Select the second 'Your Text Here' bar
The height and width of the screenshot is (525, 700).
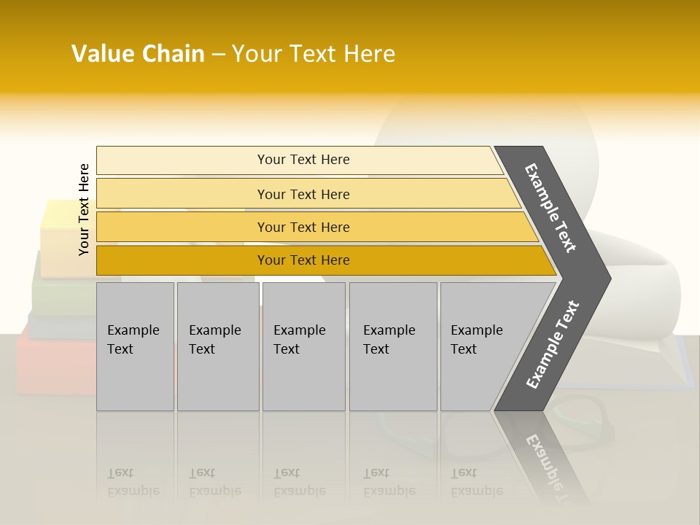[x=303, y=194]
